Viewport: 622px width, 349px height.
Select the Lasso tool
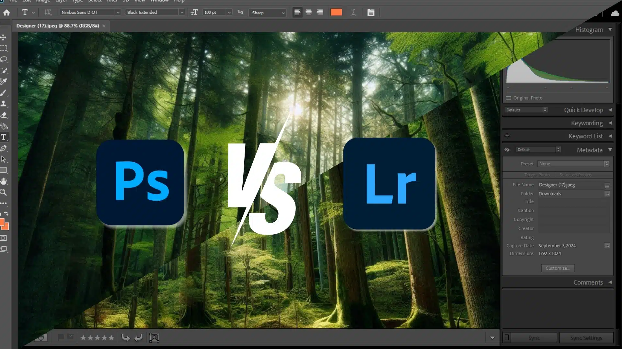(4, 59)
